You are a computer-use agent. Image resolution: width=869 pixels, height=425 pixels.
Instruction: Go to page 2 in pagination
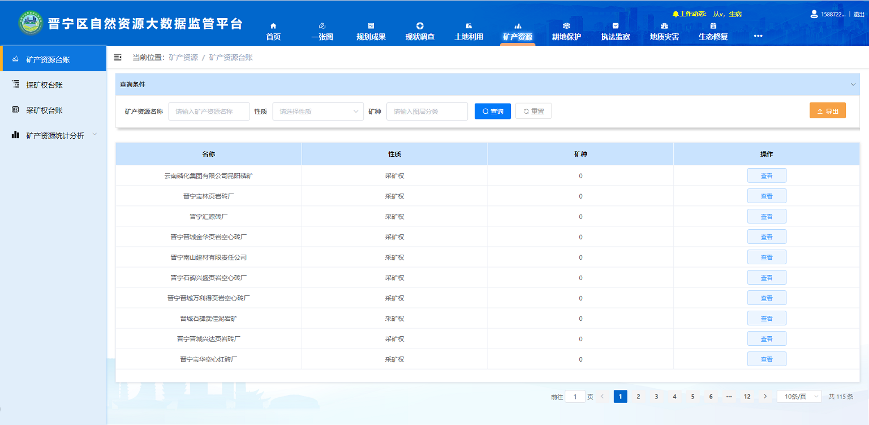(638, 397)
